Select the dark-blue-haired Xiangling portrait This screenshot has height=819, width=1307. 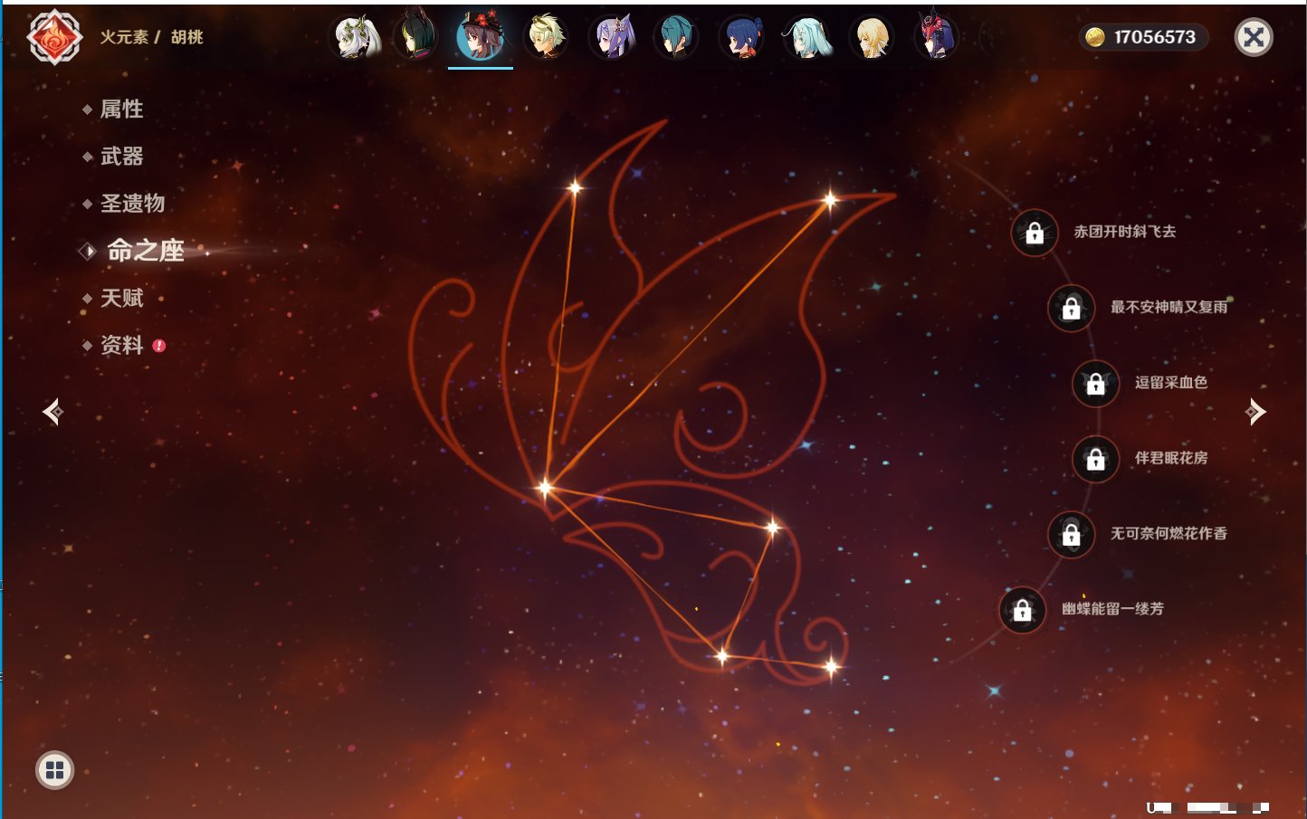pyautogui.click(x=741, y=37)
